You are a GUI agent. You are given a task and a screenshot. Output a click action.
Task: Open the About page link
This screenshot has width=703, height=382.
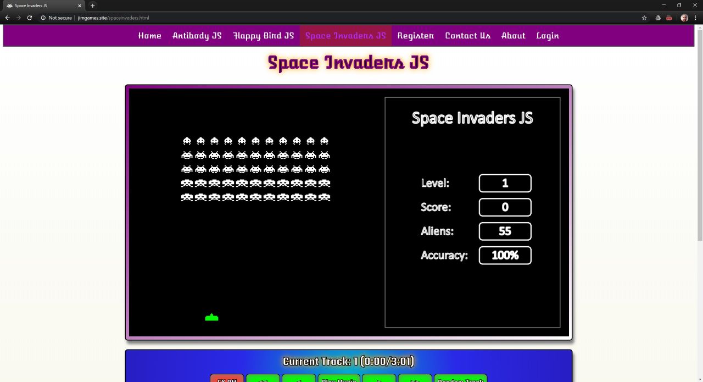coord(513,36)
